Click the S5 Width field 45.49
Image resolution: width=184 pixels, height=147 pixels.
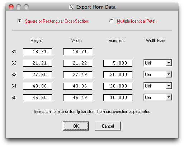[77, 98]
